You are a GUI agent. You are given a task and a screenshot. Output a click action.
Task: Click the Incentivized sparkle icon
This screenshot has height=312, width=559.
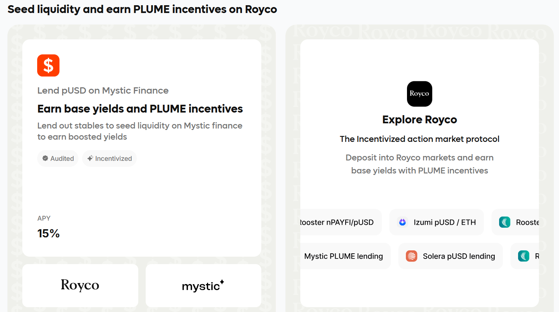pyautogui.click(x=90, y=158)
